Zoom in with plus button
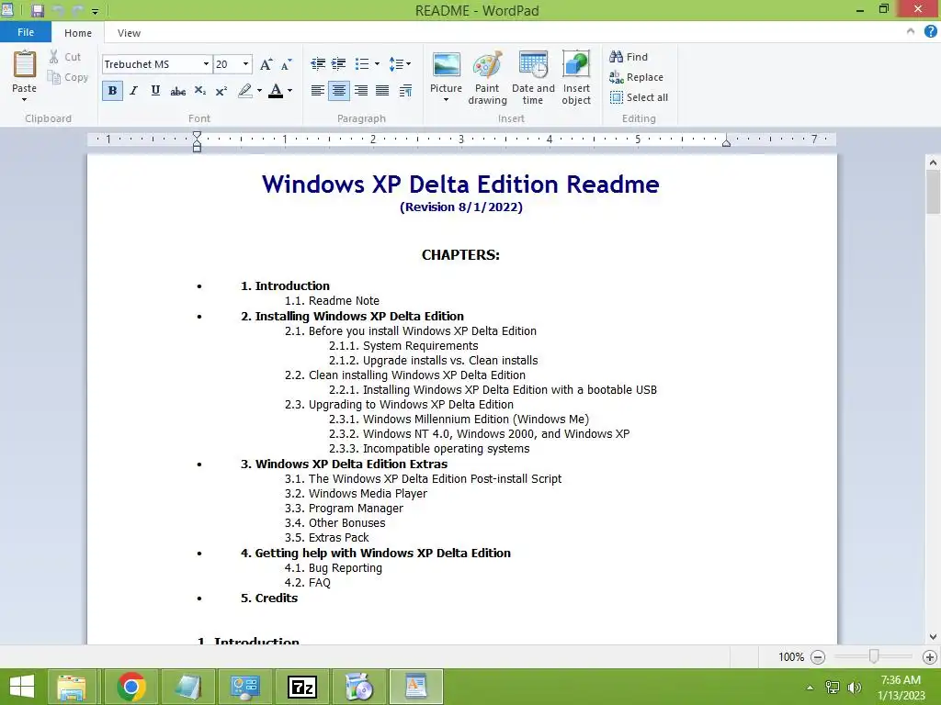The height and width of the screenshot is (705, 941). tap(930, 657)
